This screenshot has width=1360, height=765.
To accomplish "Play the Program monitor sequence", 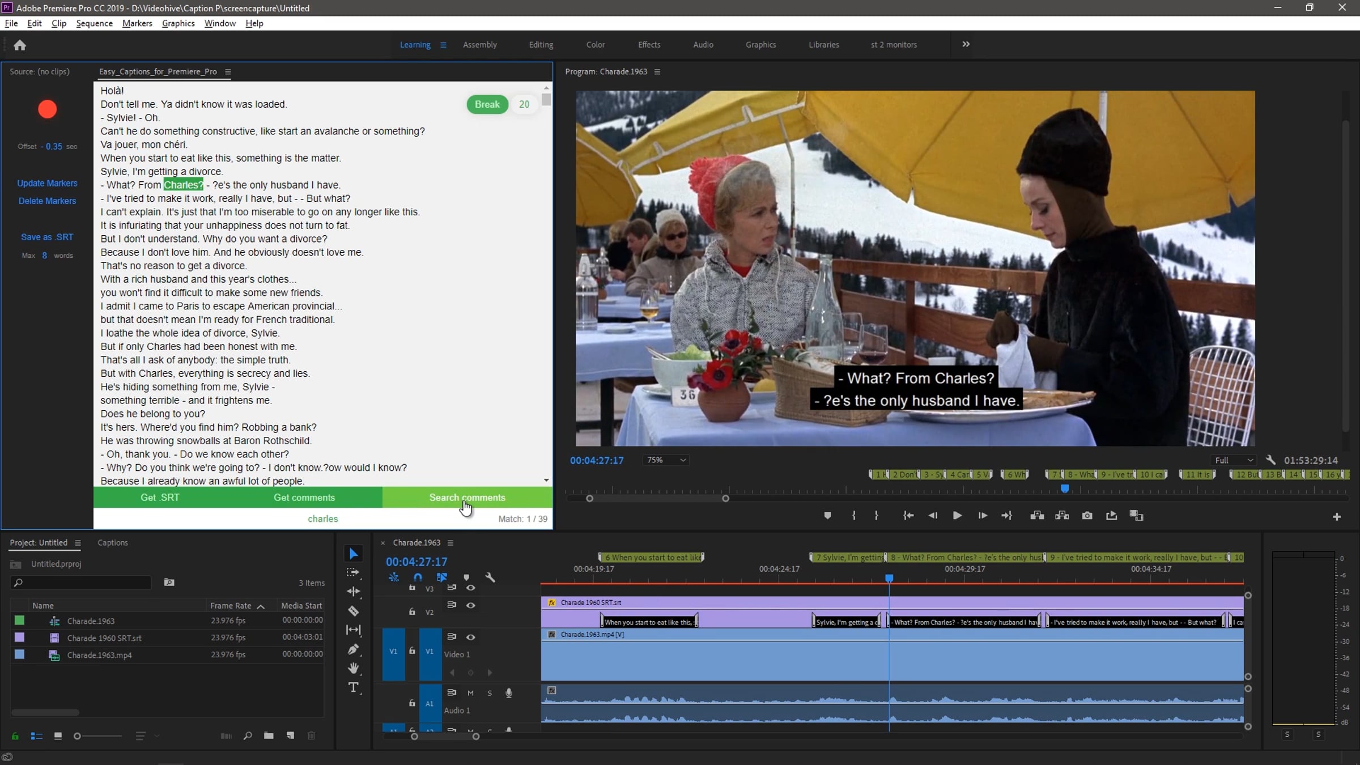I will [x=957, y=516].
